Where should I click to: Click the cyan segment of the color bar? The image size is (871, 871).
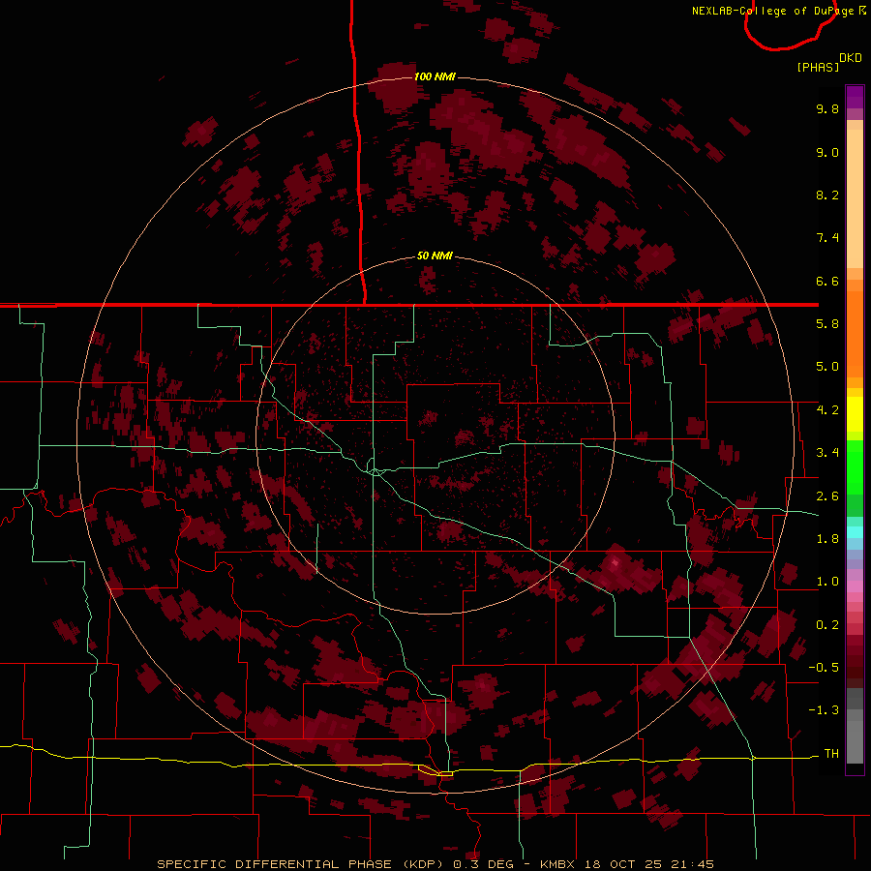(x=855, y=532)
